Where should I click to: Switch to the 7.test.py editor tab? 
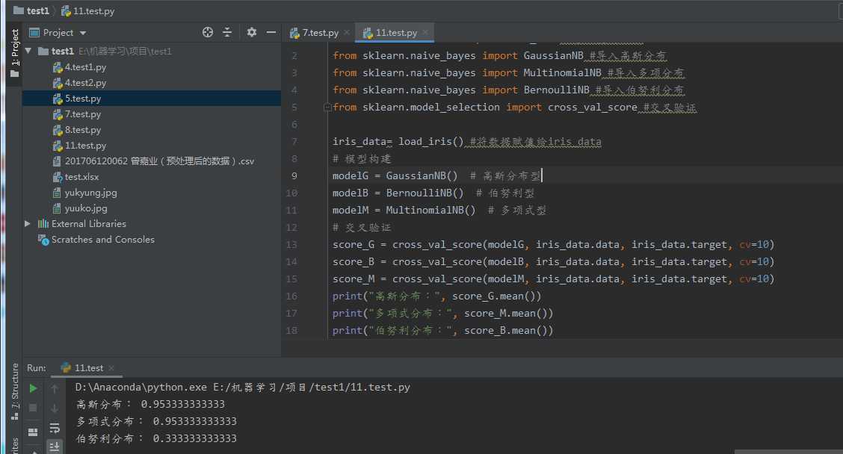pos(315,33)
